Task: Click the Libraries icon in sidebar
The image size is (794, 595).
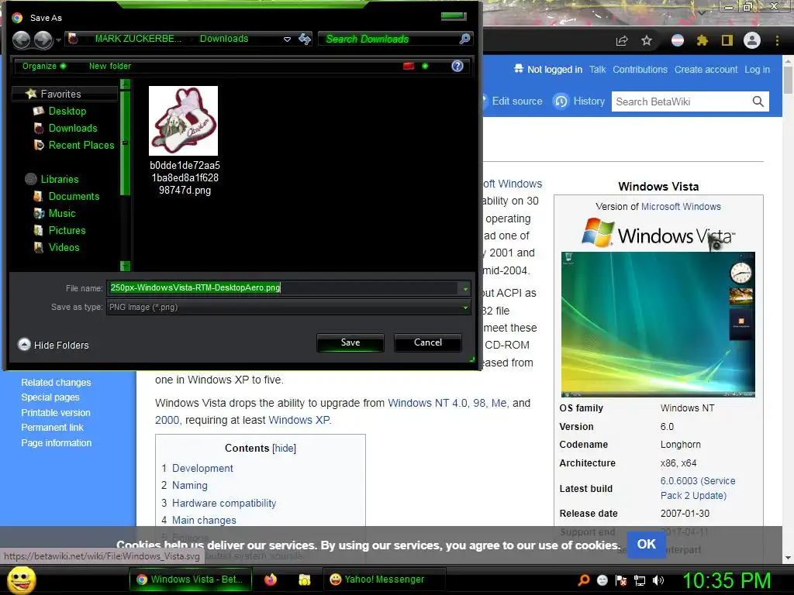Action: tap(31, 179)
